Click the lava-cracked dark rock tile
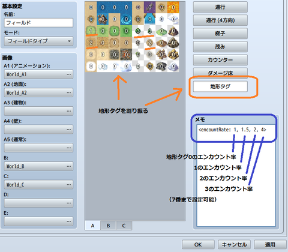 (x=126, y=55)
